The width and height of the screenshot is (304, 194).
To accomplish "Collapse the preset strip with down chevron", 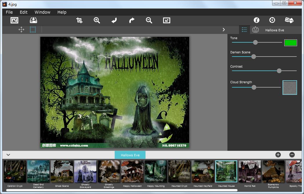I will coord(8,155).
